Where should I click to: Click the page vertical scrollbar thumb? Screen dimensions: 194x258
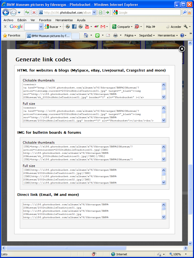tap(190, 189)
